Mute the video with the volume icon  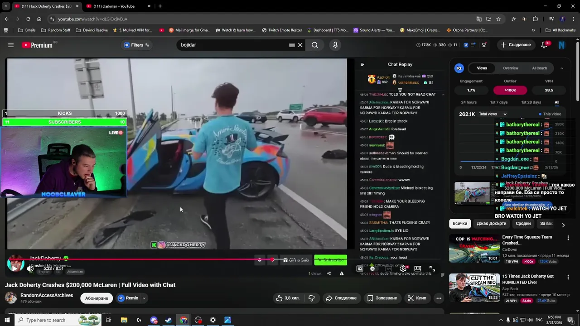point(30,268)
